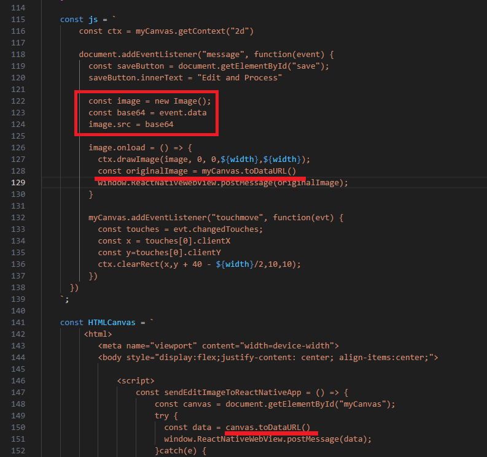Click 'myCanvas.getContext("2d")' on line 116
The height and width of the screenshot is (457, 487).
pos(195,31)
